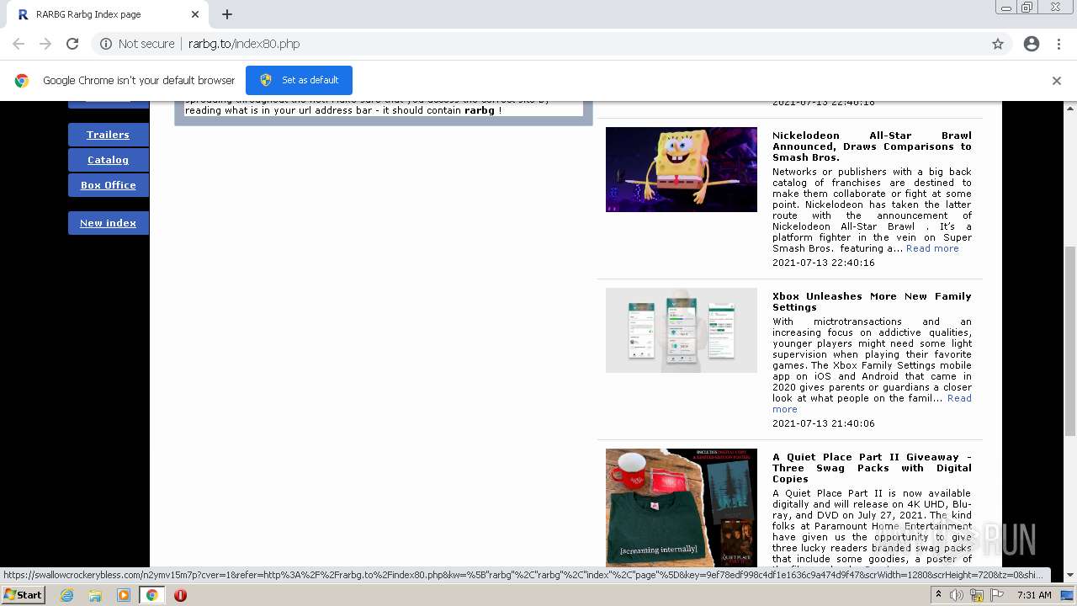Open a new tab with plus
1077x606 pixels.
tap(227, 14)
